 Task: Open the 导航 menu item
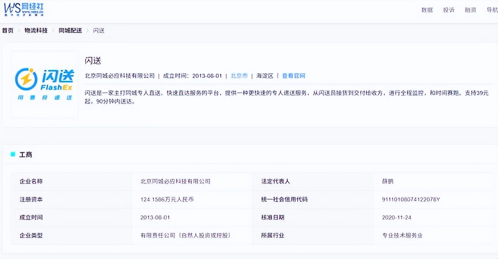pyautogui.click(x=492, y=10)
